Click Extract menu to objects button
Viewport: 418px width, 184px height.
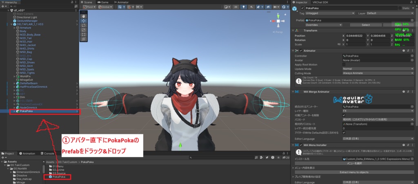pyautogui.click(x=354, y=172)
